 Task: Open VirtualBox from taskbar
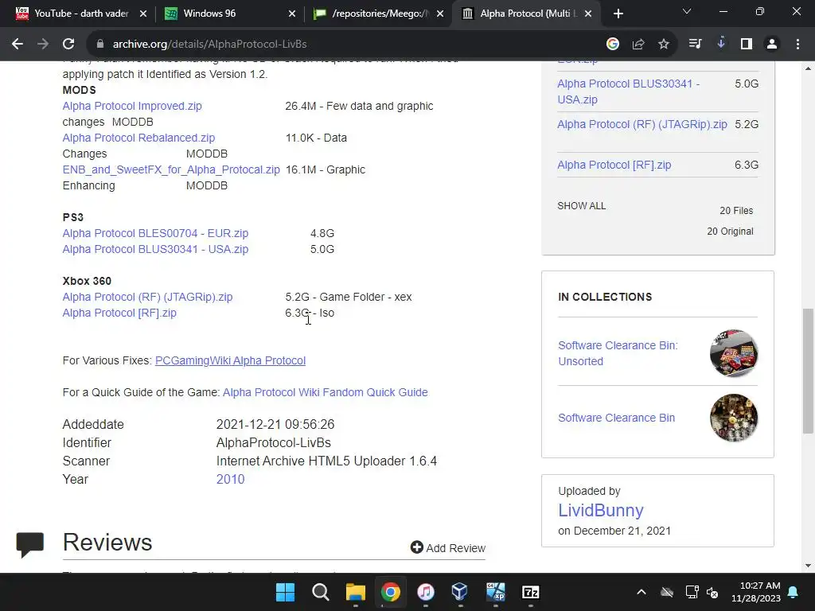coord(460,592)
